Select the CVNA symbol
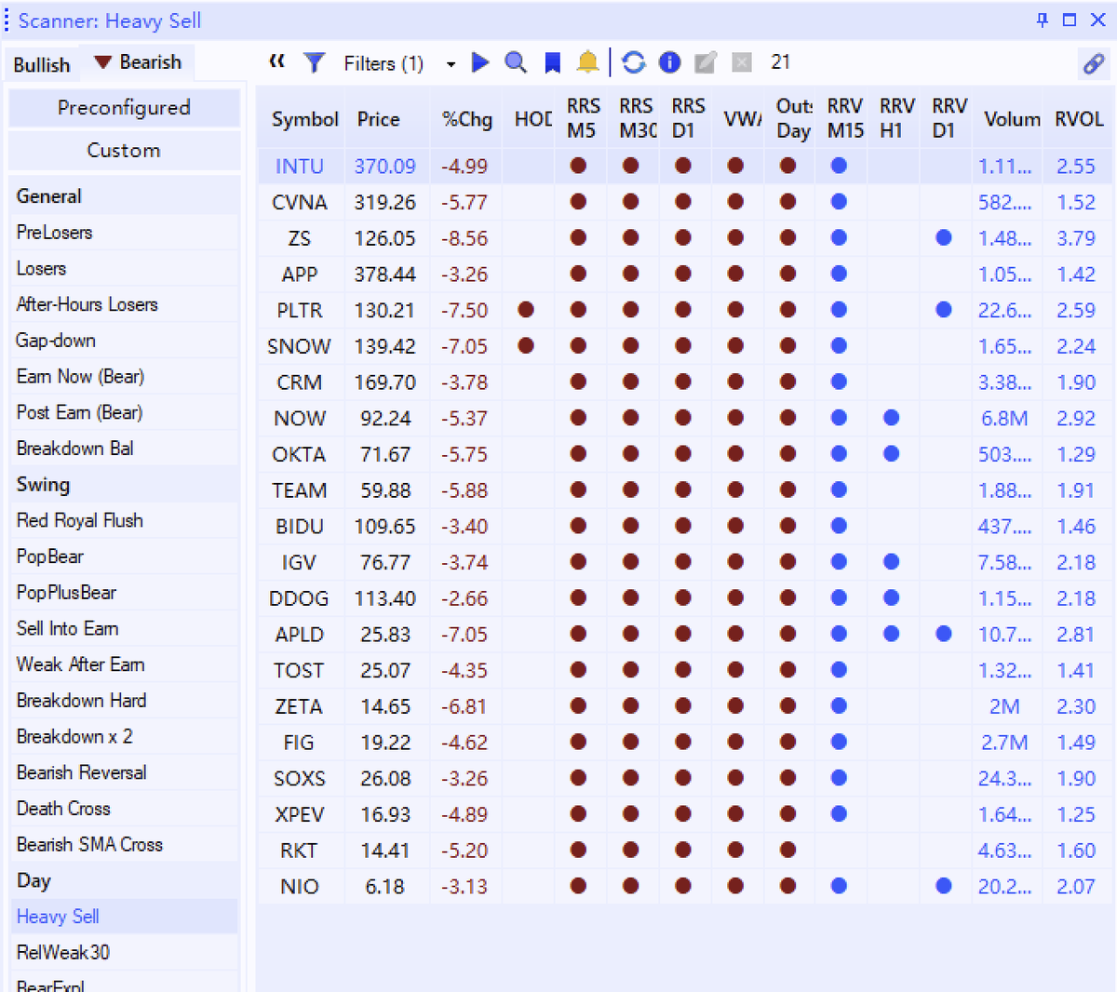Screen dimensions: 1117x992 tap(300, 203)
